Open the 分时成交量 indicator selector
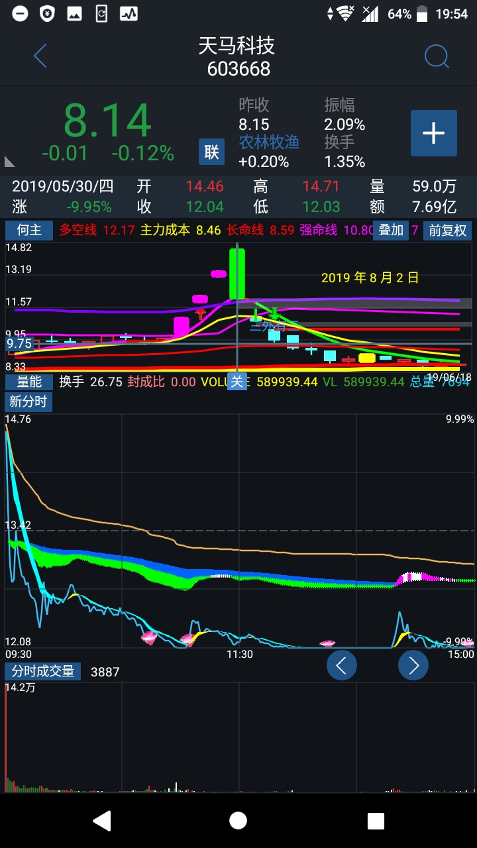This screenshot has width=477, height=848. [43, 671]
